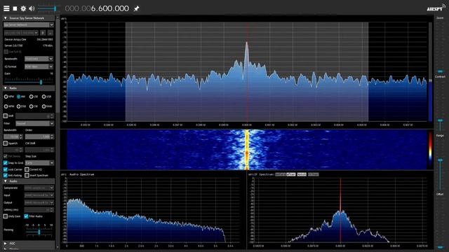This screenshot has width=449, height=252.
Task: Click the Notch button in IF Spectrum
Action: [302, 174]
